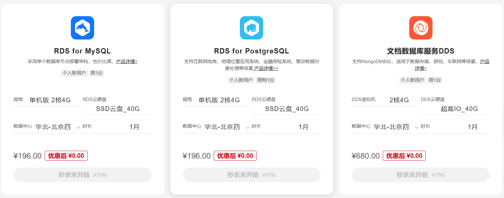Expand DDS 数据中心 华北-北京四 dropdown
The image size is (504, 198).
(x=396, y=127)
